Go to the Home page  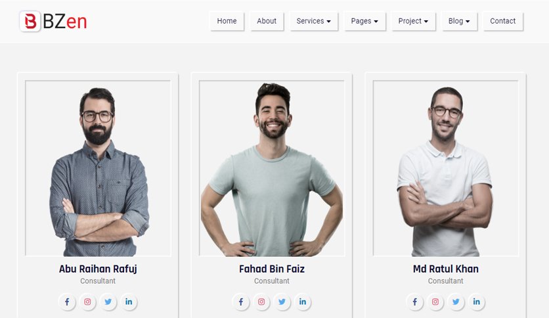click(x=227, y=21)
